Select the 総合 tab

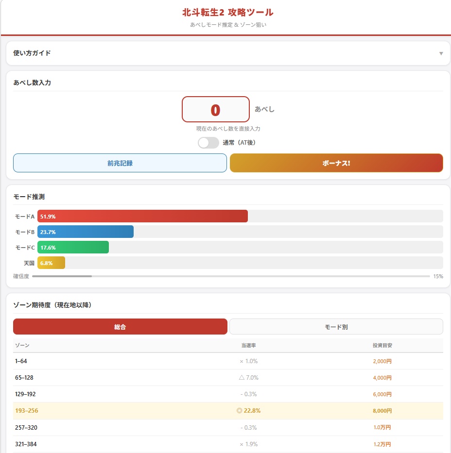(120, 327)
